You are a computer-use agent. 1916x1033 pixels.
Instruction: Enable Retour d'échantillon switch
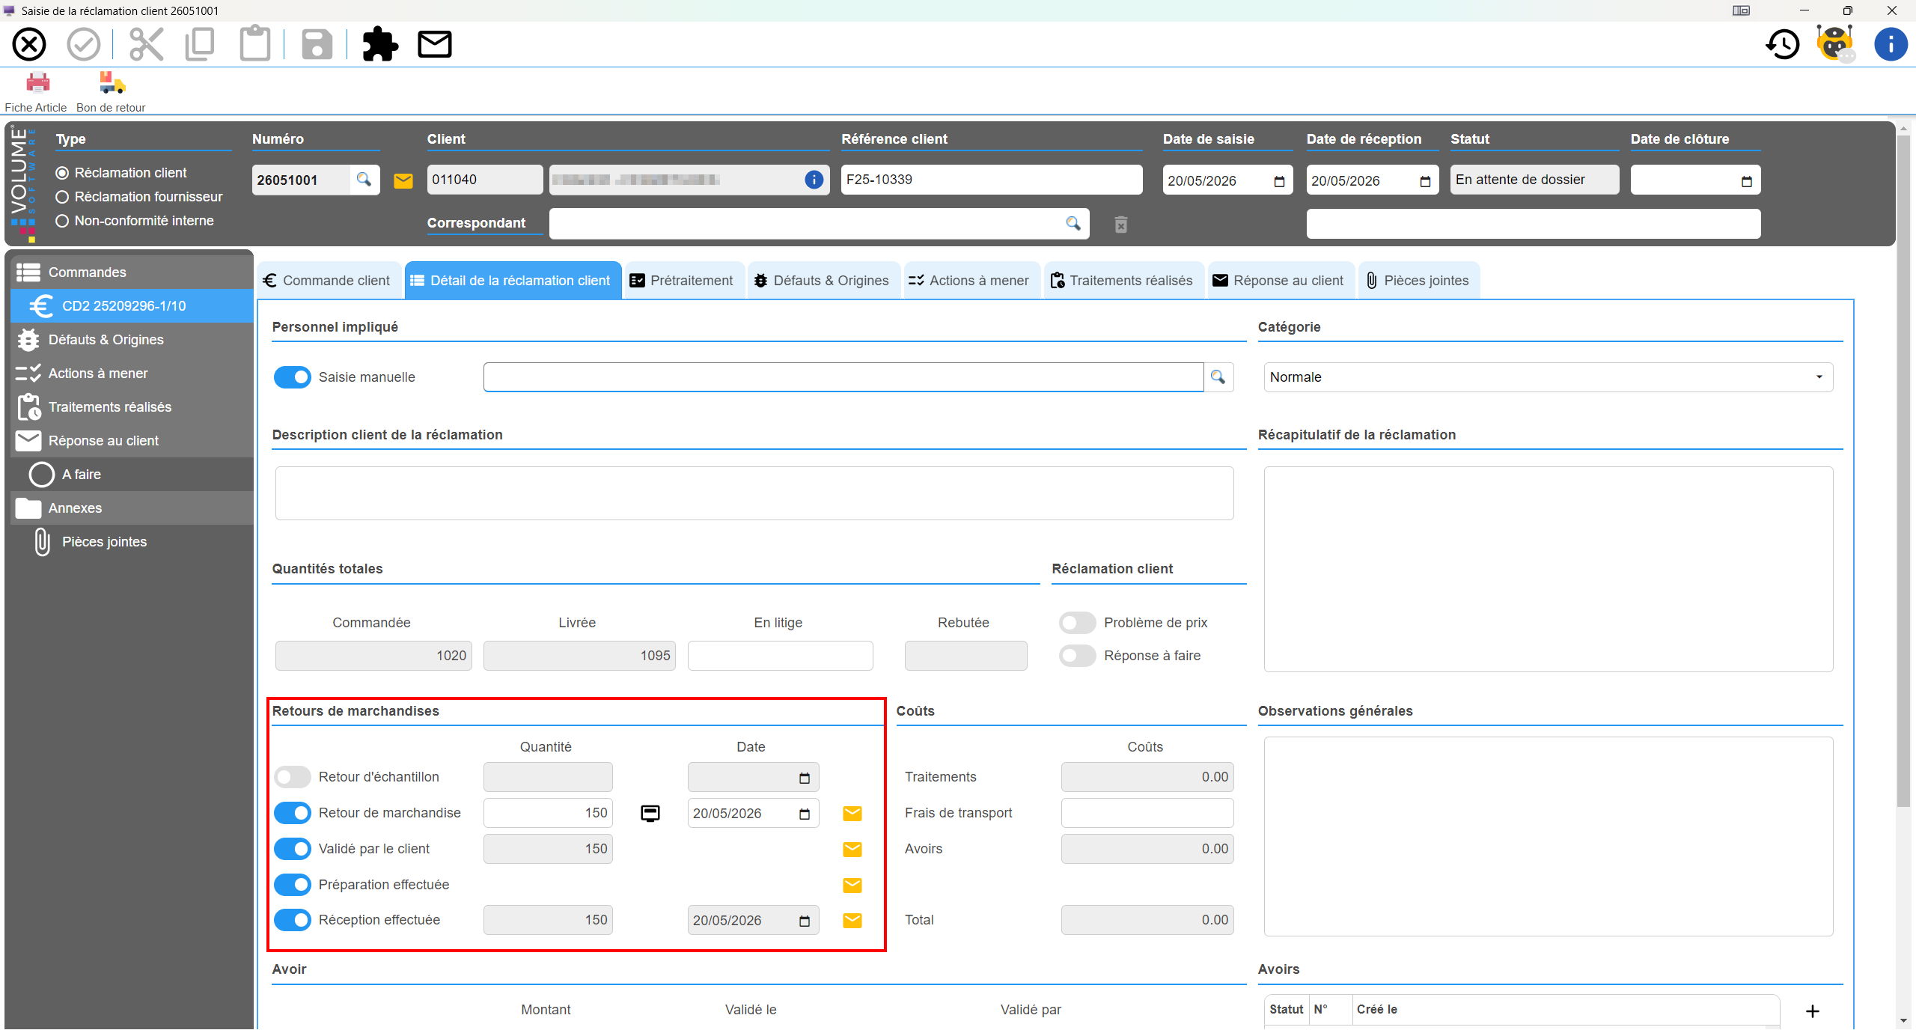tap(292, 777)
